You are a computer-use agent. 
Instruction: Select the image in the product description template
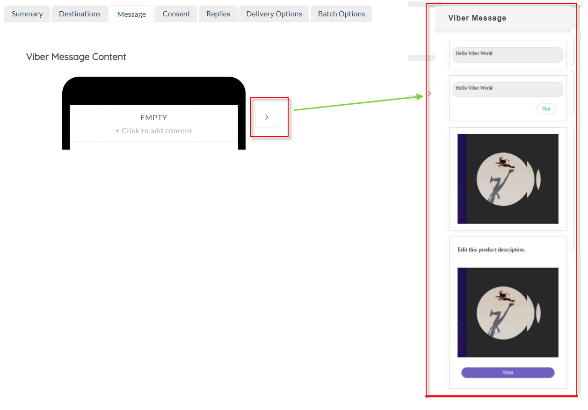point(508,312)
